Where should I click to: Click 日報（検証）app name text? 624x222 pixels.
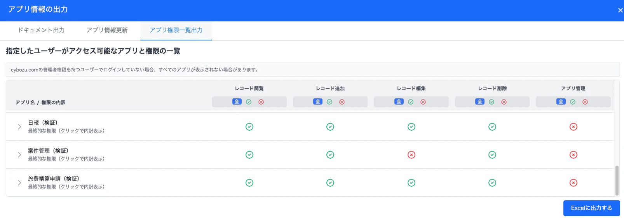43,123
